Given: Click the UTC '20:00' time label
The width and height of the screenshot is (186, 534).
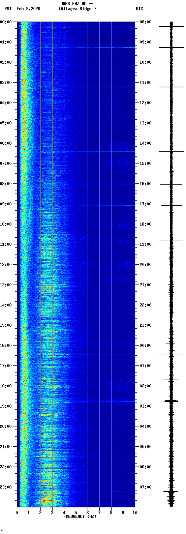Looking at the screenshot, I should [x=146, y=265].
